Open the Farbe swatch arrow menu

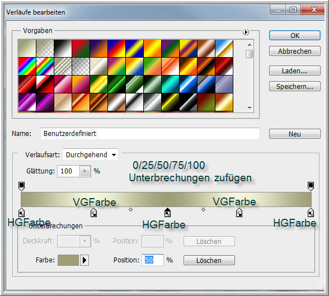tap(84, 260)
